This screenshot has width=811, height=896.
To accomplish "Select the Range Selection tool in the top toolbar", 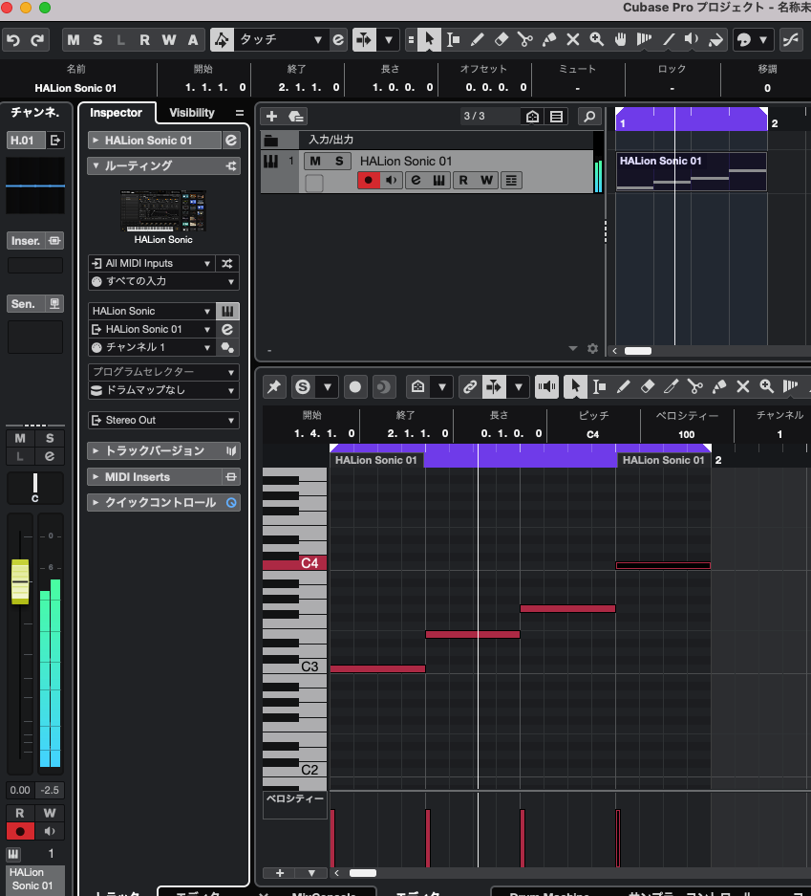I will click(453, 39).
